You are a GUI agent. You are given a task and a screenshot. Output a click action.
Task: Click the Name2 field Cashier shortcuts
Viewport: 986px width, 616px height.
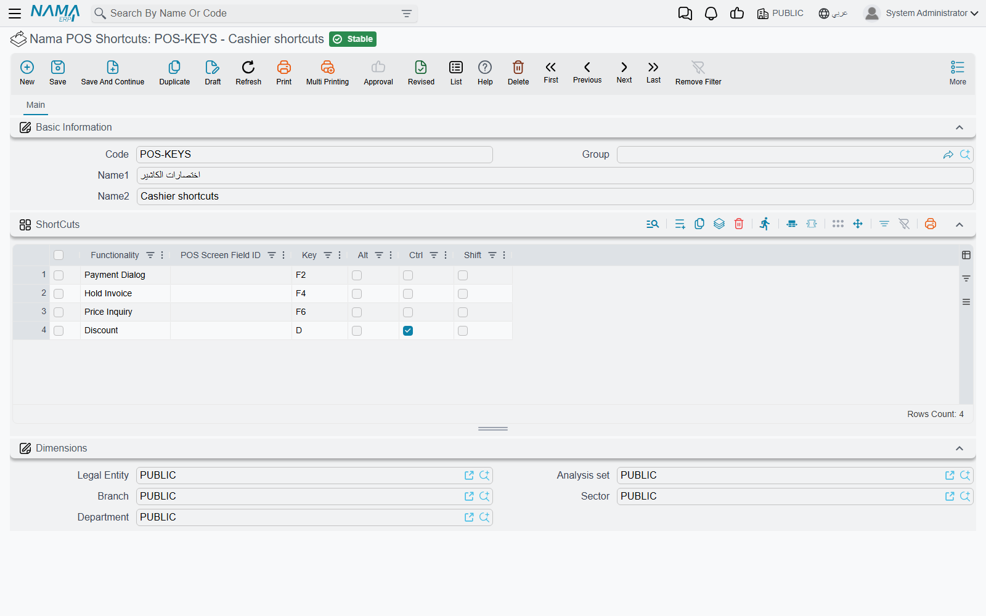(x=555, y=197)
